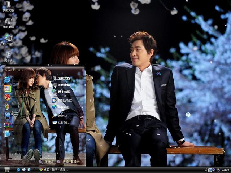Image resolution: width=231 pixels, height=173 pixels.
Task: Click the Administrator user name
Action: point(14,70)
